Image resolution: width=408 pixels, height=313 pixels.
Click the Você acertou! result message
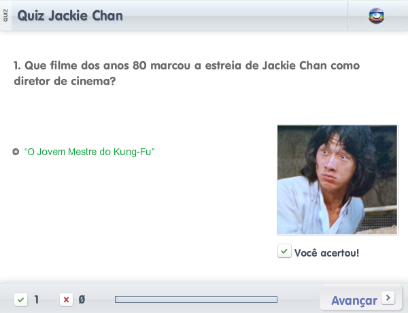click(x=326, y=253)
